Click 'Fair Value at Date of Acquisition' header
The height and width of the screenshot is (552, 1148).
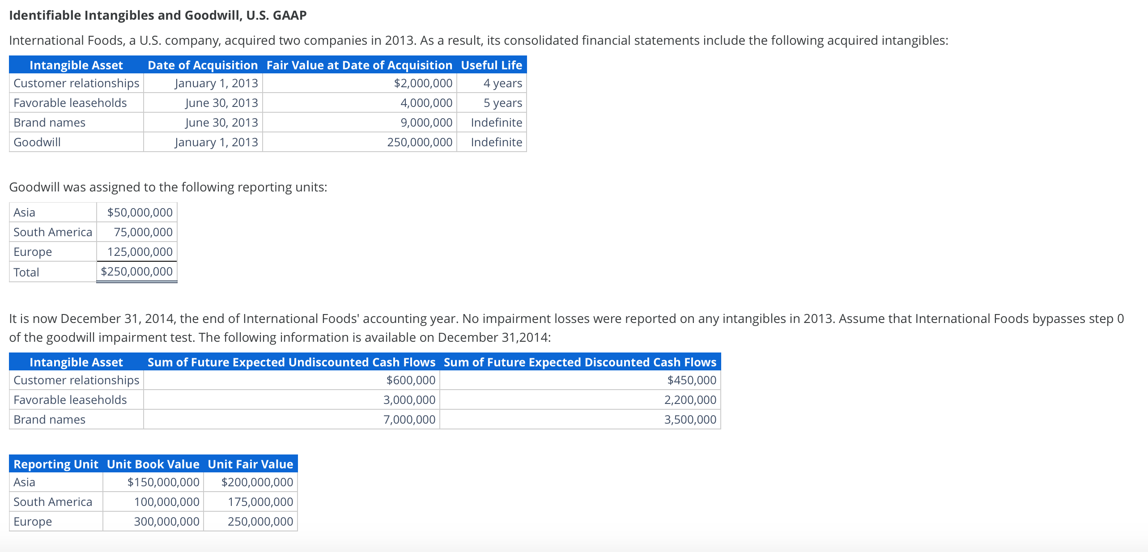pos(359,65)
